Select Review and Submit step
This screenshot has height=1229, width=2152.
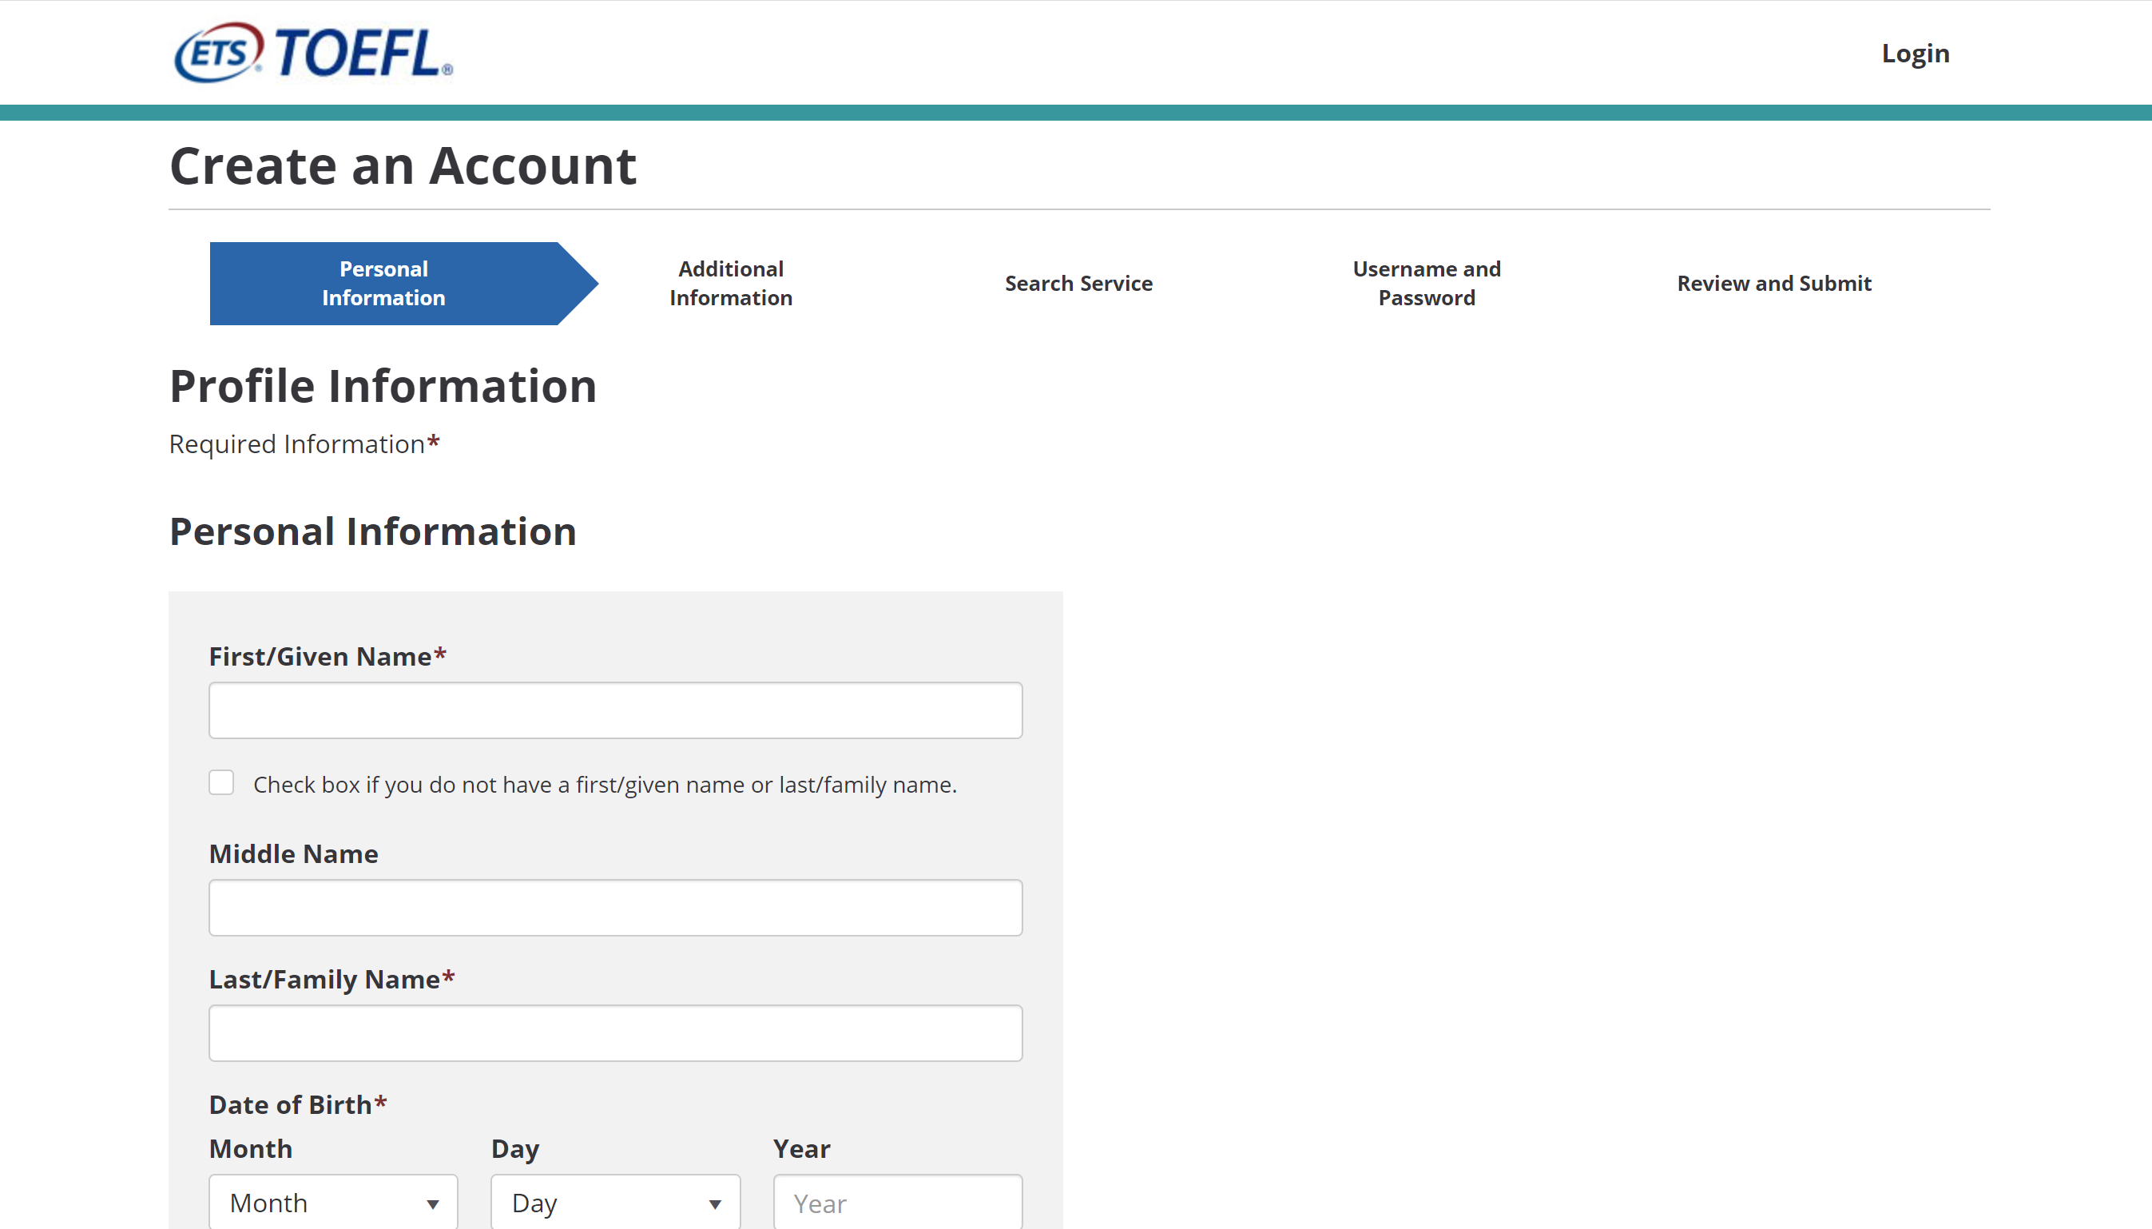pos(1773,284)
